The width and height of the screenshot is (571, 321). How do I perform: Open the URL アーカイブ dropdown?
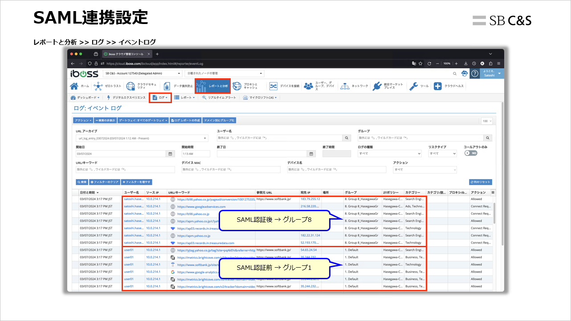[x=142, y=138]
